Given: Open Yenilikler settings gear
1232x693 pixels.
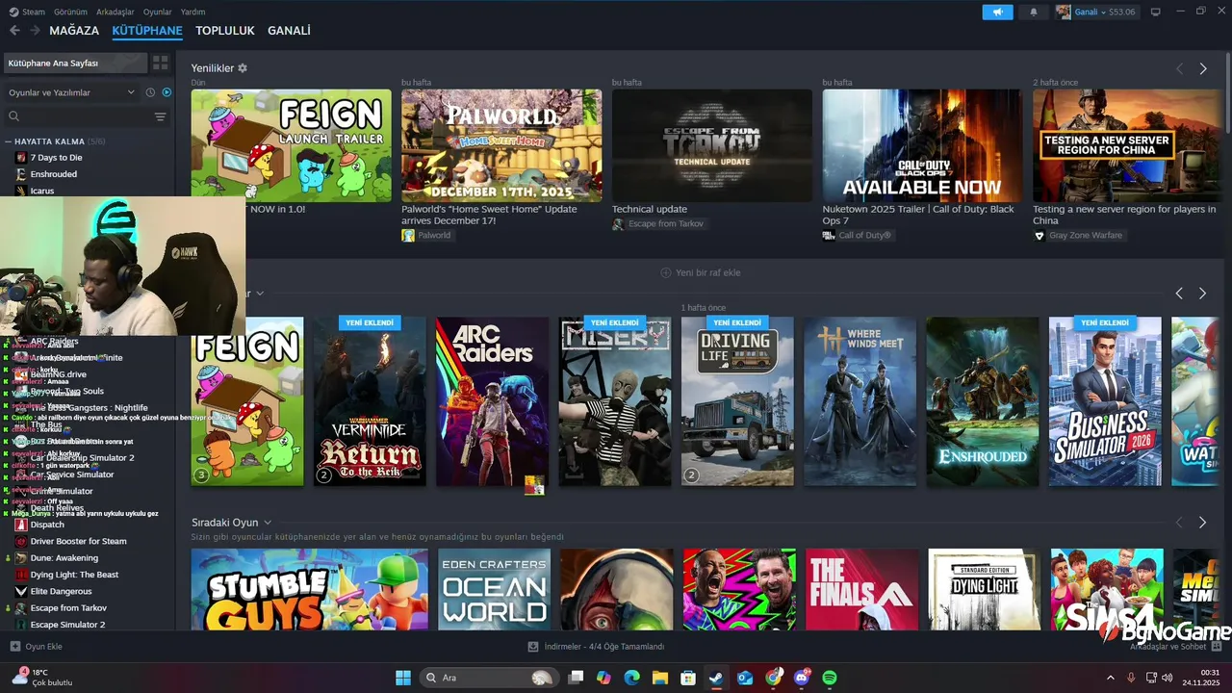Looking at the screenshot, I should coord(243,68).
